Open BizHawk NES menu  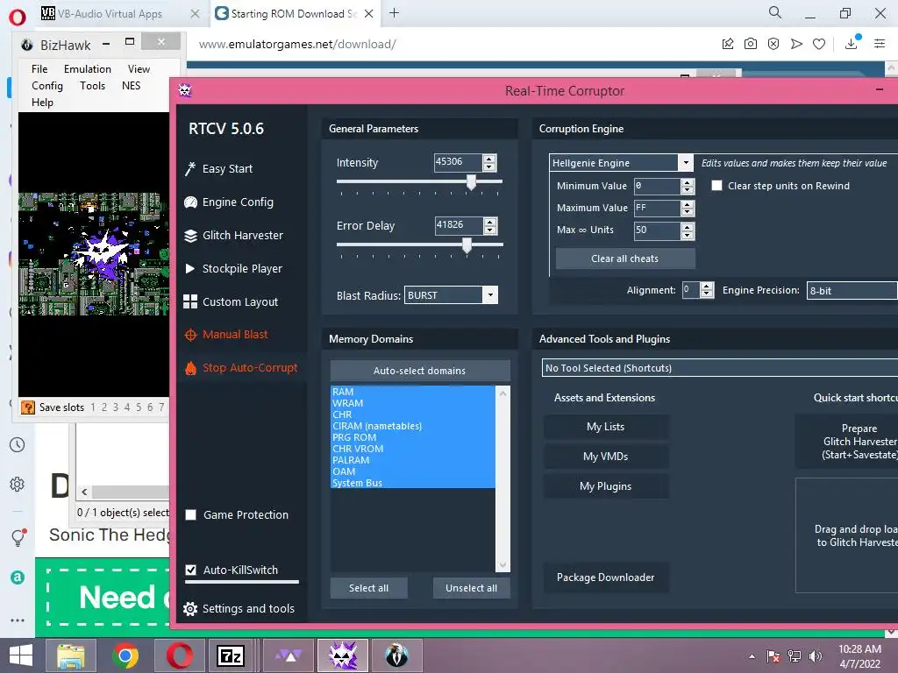[131, 85]
